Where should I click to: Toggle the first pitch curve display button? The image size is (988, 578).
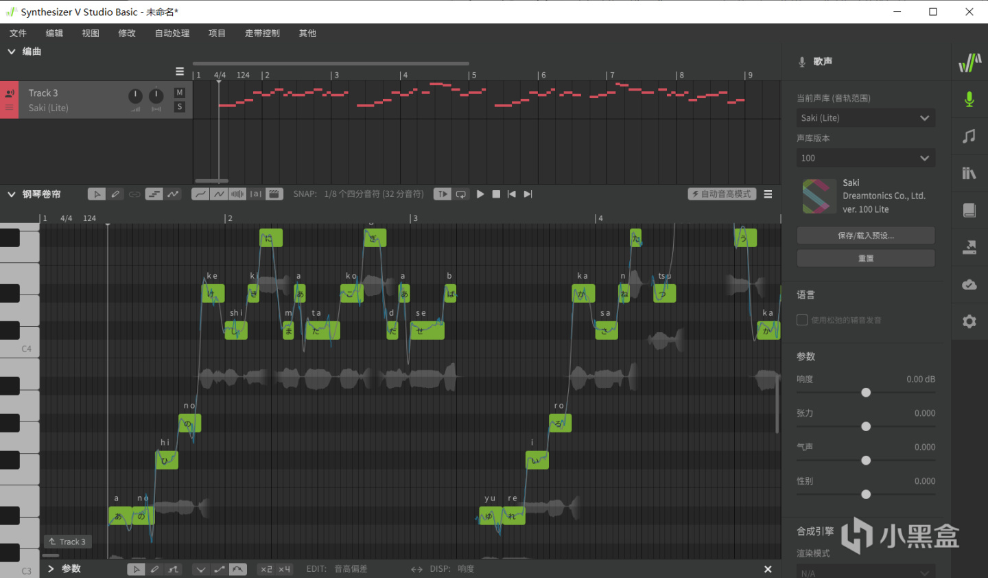point(200,194)
